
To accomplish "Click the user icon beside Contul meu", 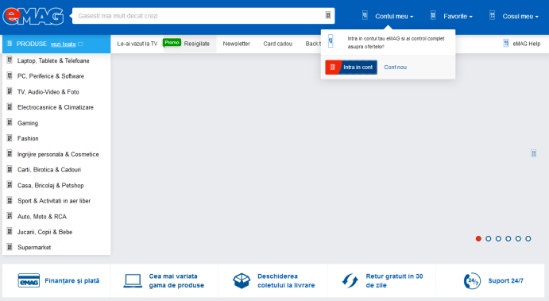I will (x=365, y=15).
